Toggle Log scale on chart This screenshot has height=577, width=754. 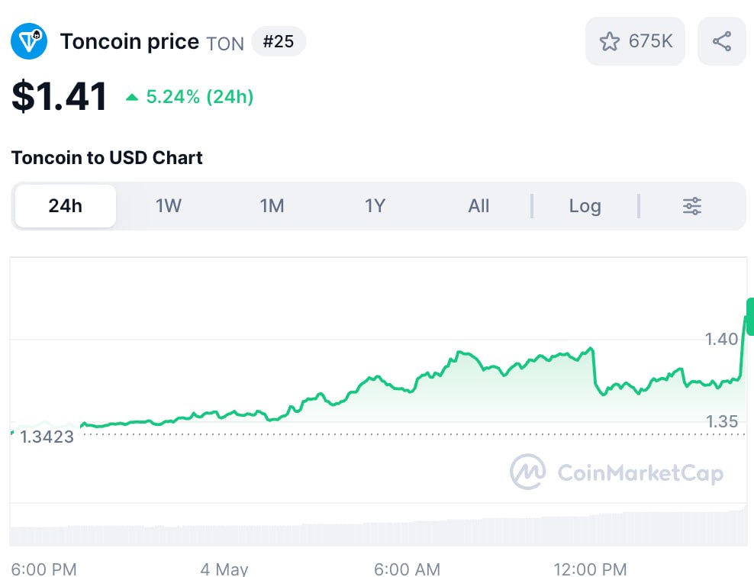point(585,206)
